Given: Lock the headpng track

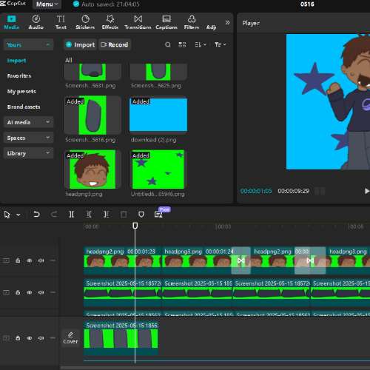Looking at the screenshot, I should [x=18, y=260].
